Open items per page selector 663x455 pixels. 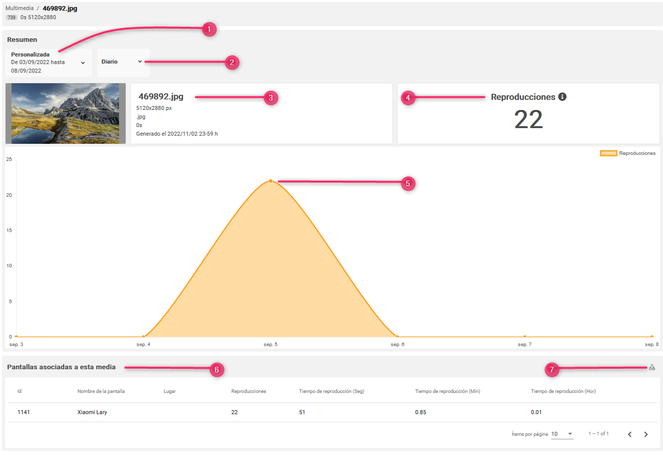tap(562, 434)
